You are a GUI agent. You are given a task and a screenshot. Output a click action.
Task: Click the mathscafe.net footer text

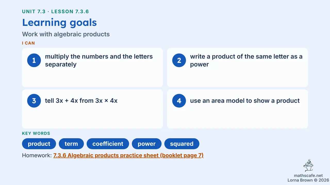(x=308, y=176)
